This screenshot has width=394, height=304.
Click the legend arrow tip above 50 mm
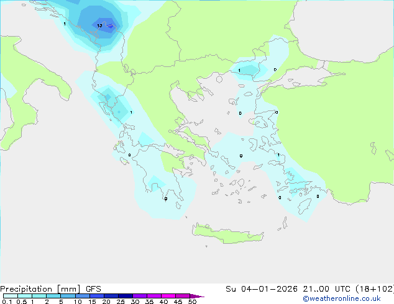pyautogui.click(x=197, y=296)
